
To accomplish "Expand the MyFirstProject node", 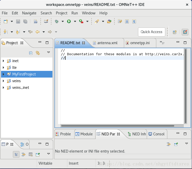I will (3, 74).
